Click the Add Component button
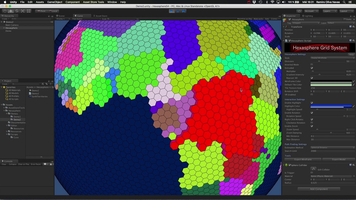 pos(319,189)
